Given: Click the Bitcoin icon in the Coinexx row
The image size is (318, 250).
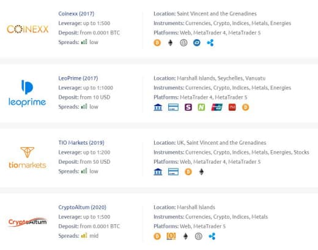Looking at the screenshot, I should coord(157,43).
